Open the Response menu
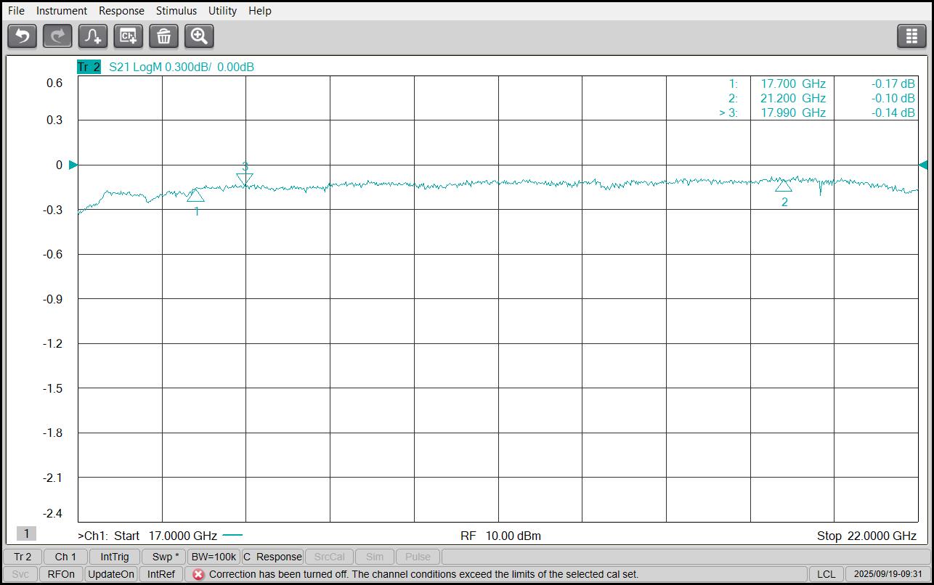The image size is (934, 585). click(121, 11)
